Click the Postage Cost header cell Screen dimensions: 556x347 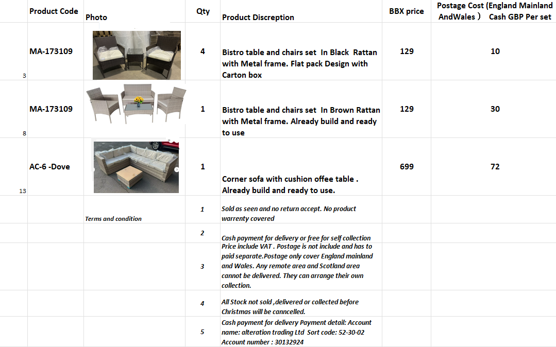(x=494, y=11)
